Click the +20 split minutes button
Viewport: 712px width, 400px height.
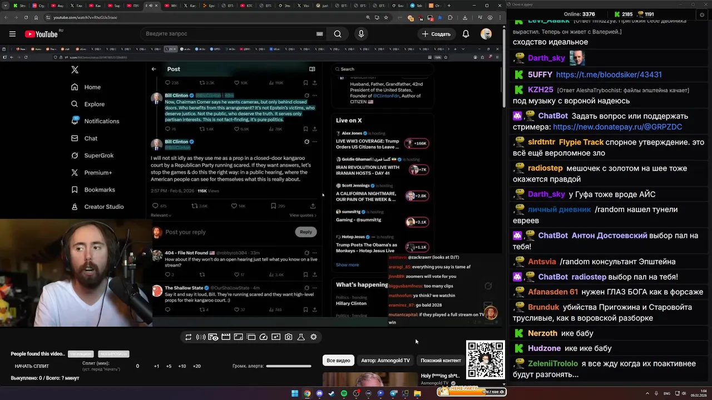click(x=196, y=366)
